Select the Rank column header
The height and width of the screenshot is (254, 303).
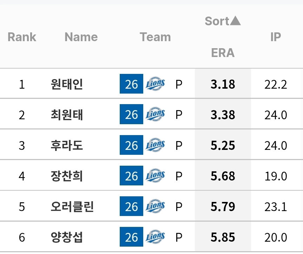click(x=22, y=37)
